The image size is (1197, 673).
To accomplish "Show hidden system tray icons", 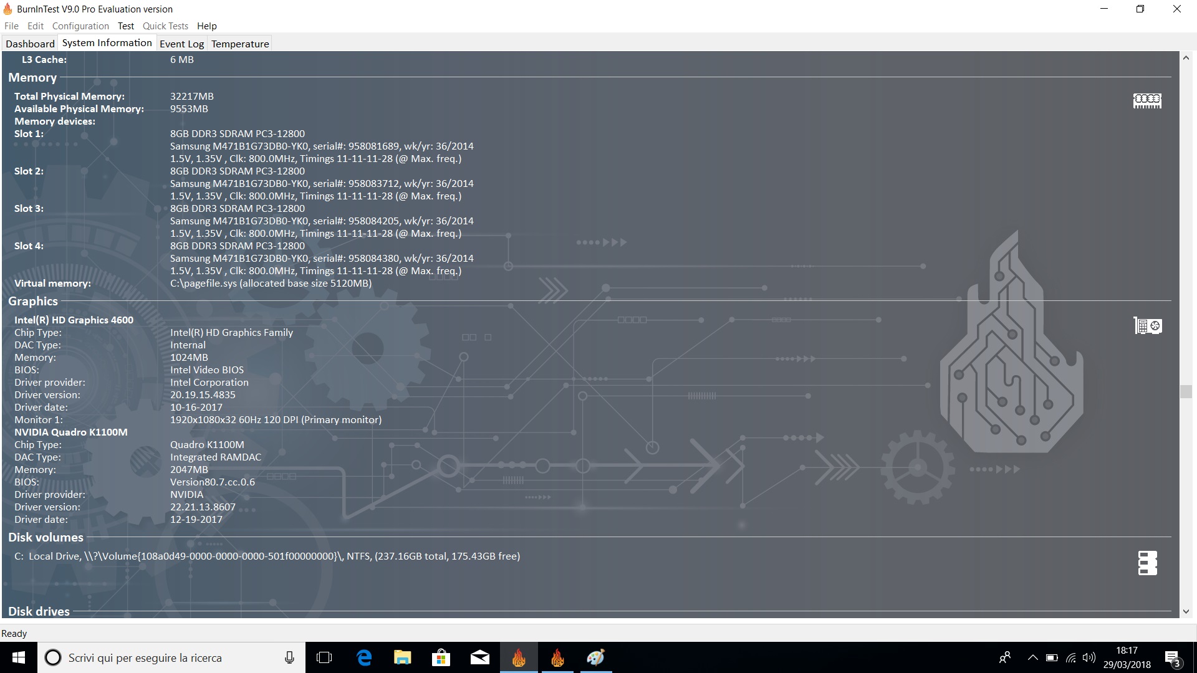I will (1033, 657).
